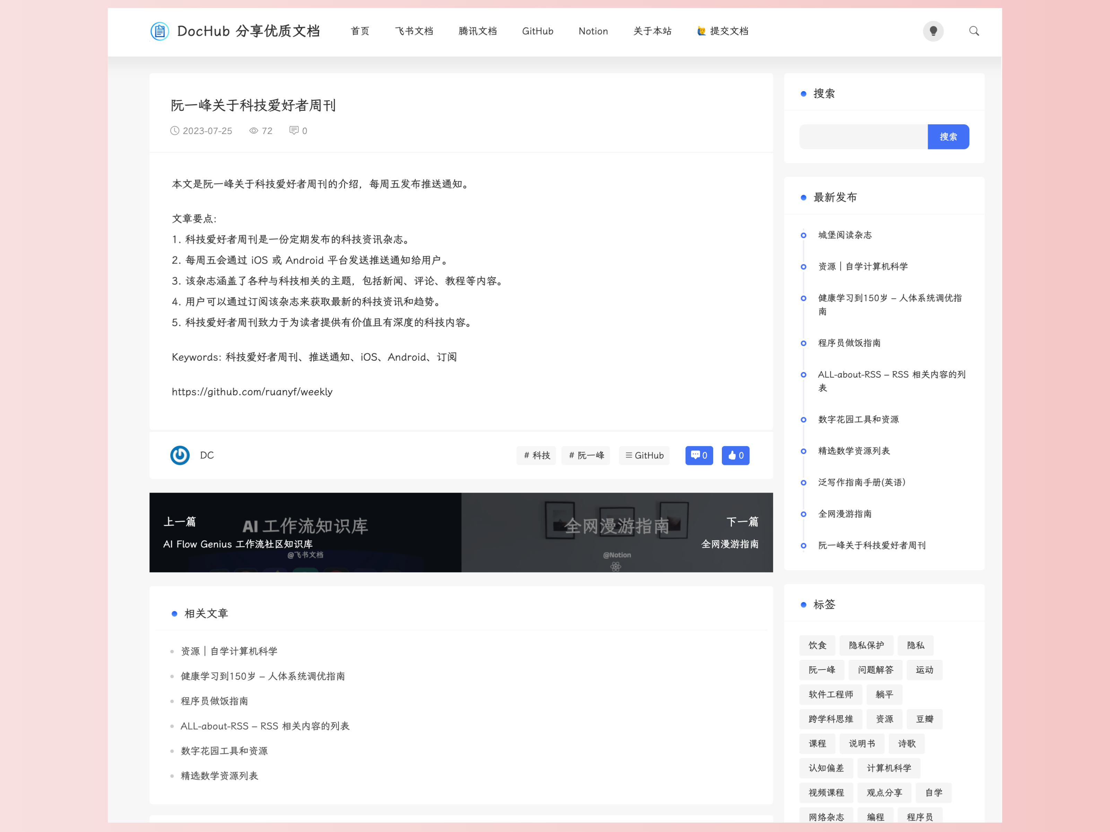Click inside the sidebar search input field

863,136
